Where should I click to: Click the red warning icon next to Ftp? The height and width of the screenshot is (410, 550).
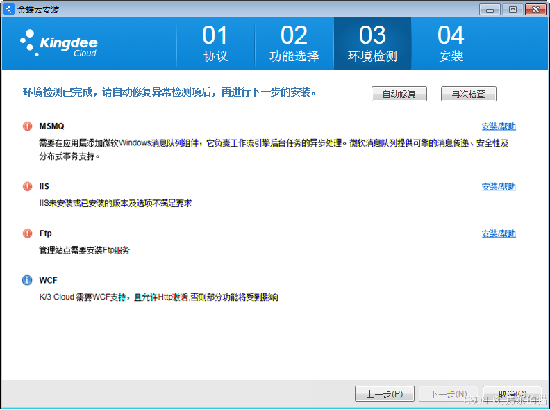point(27,233)
